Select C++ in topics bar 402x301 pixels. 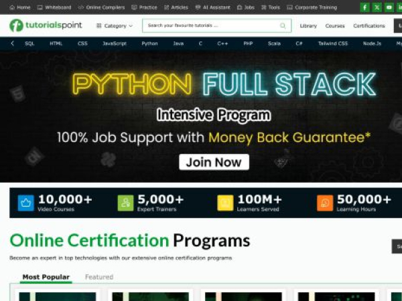coord(222,43)
